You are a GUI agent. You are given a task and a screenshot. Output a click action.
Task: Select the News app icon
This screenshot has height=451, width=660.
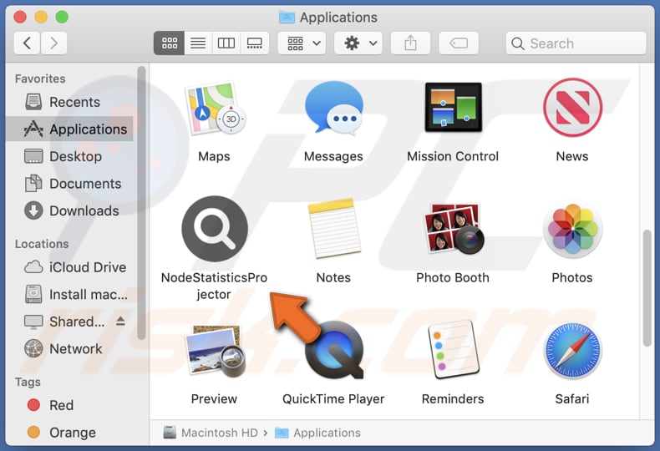coord(572,107)
